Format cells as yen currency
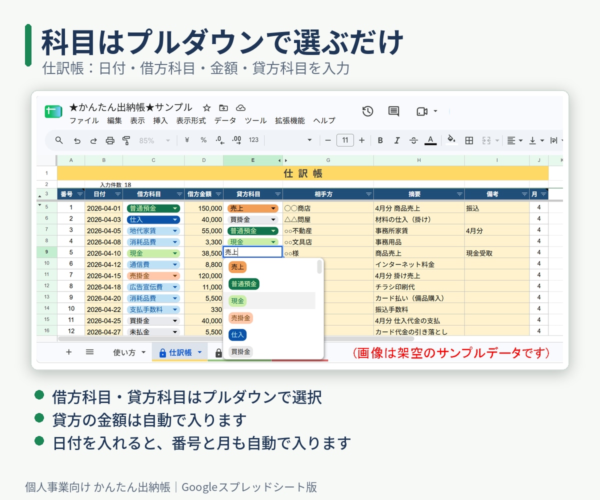Screen dimensions: 600x500 pos(187,140)
